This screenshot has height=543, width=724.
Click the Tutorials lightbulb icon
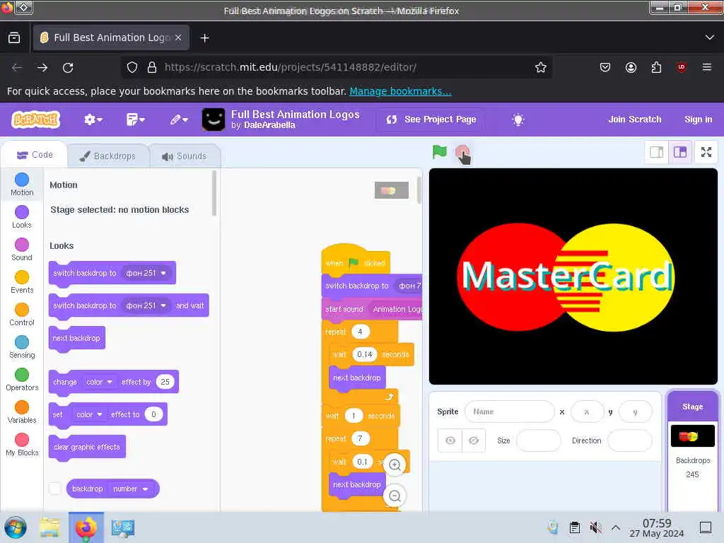[518, 119]
